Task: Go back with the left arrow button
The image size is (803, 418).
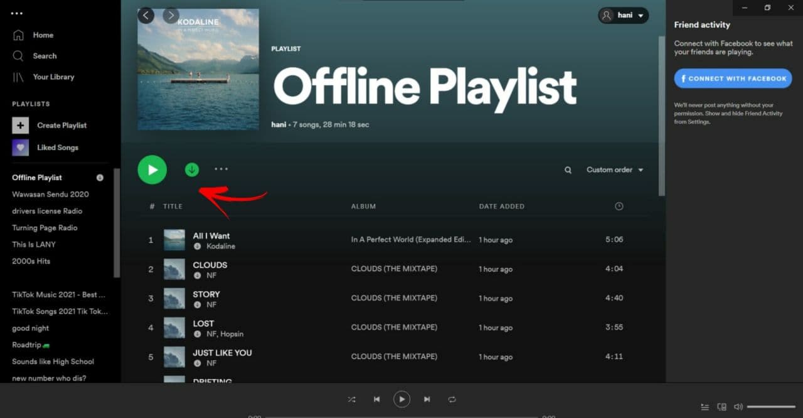Action: tap(146, 15)
